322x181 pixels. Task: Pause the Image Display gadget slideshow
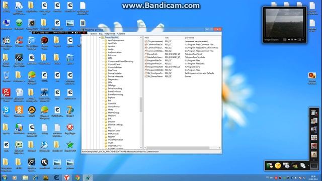[x=292, y=40]
